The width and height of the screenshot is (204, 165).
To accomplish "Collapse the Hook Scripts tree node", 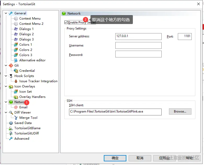I will [6, 76].
